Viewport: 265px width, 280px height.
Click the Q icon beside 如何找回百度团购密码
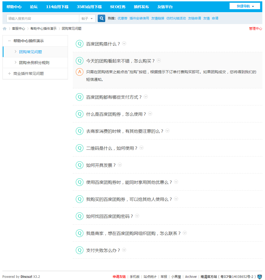click(x=79, y=216)
